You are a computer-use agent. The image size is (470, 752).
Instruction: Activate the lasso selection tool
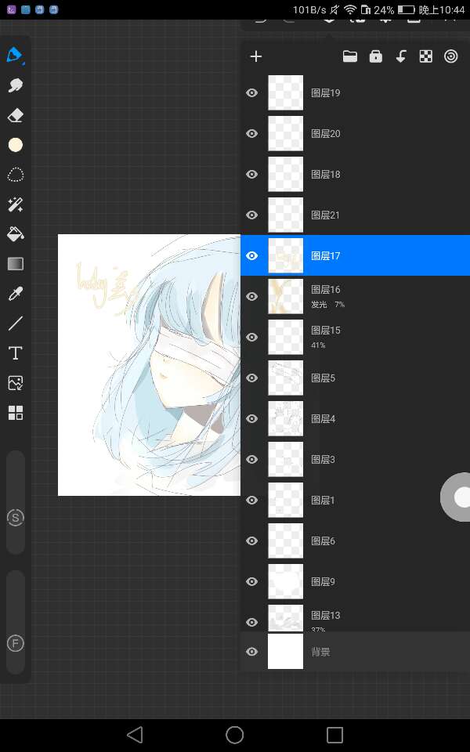(15, 174)
